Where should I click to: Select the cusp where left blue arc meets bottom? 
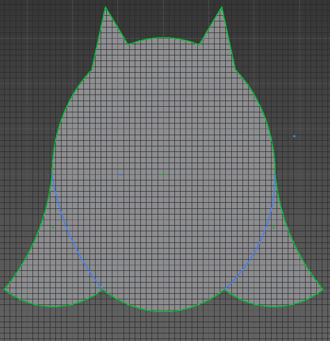pyautogui.click(x=103, y=290)
